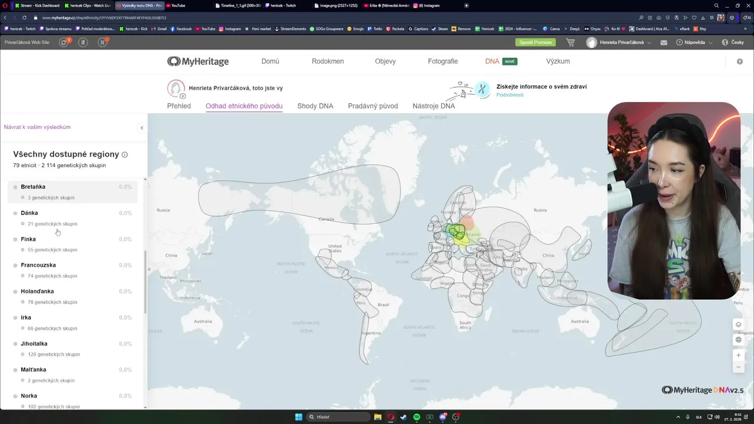This screenshot has width=754, height=424.
Task: Switch to the Nástroje DNA tab
Action: point(434,106)
